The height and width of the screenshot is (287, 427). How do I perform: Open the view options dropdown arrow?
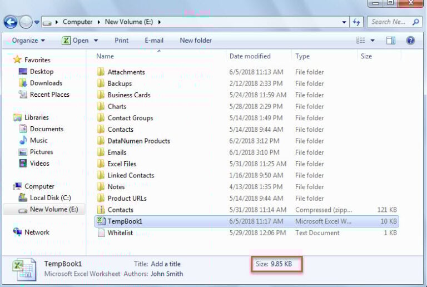point(373,41)
